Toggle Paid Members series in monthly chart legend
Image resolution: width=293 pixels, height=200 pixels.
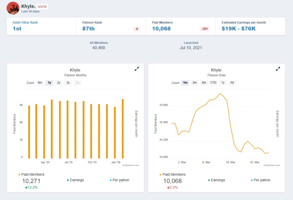point(31,174)
